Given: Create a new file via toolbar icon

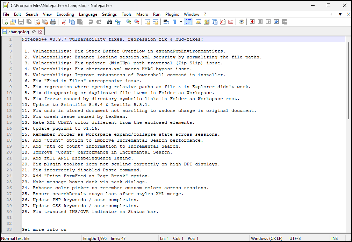Looking at the screenshot, I should coord(5,22).
